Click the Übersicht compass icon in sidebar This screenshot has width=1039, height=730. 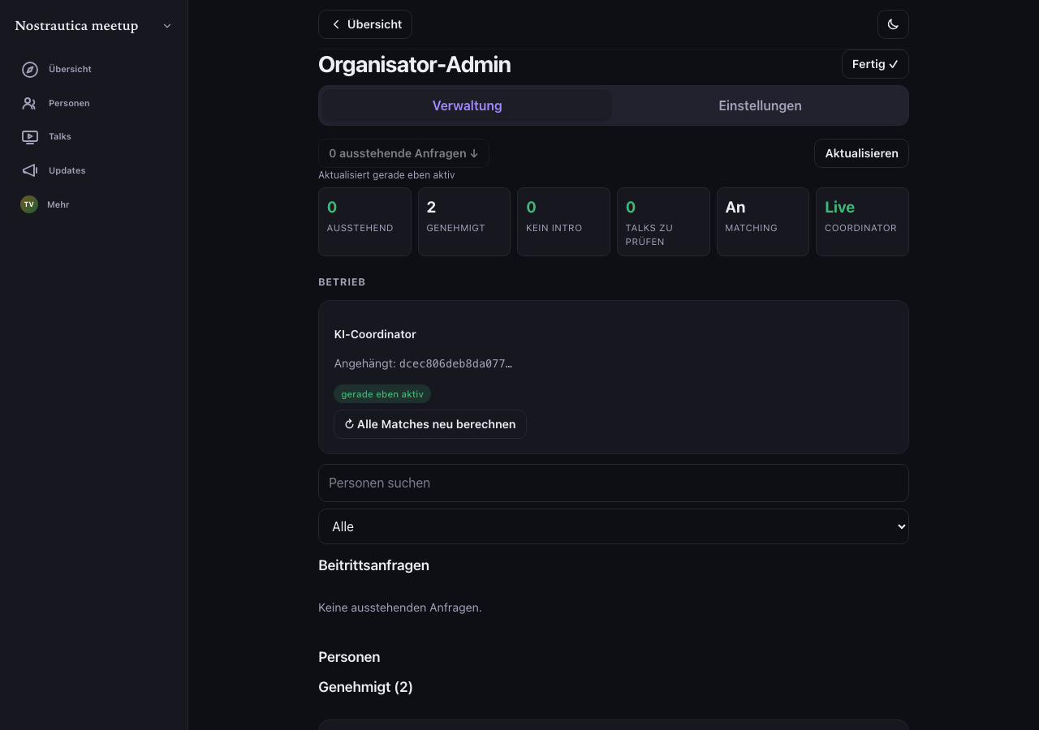click(30, 70)
